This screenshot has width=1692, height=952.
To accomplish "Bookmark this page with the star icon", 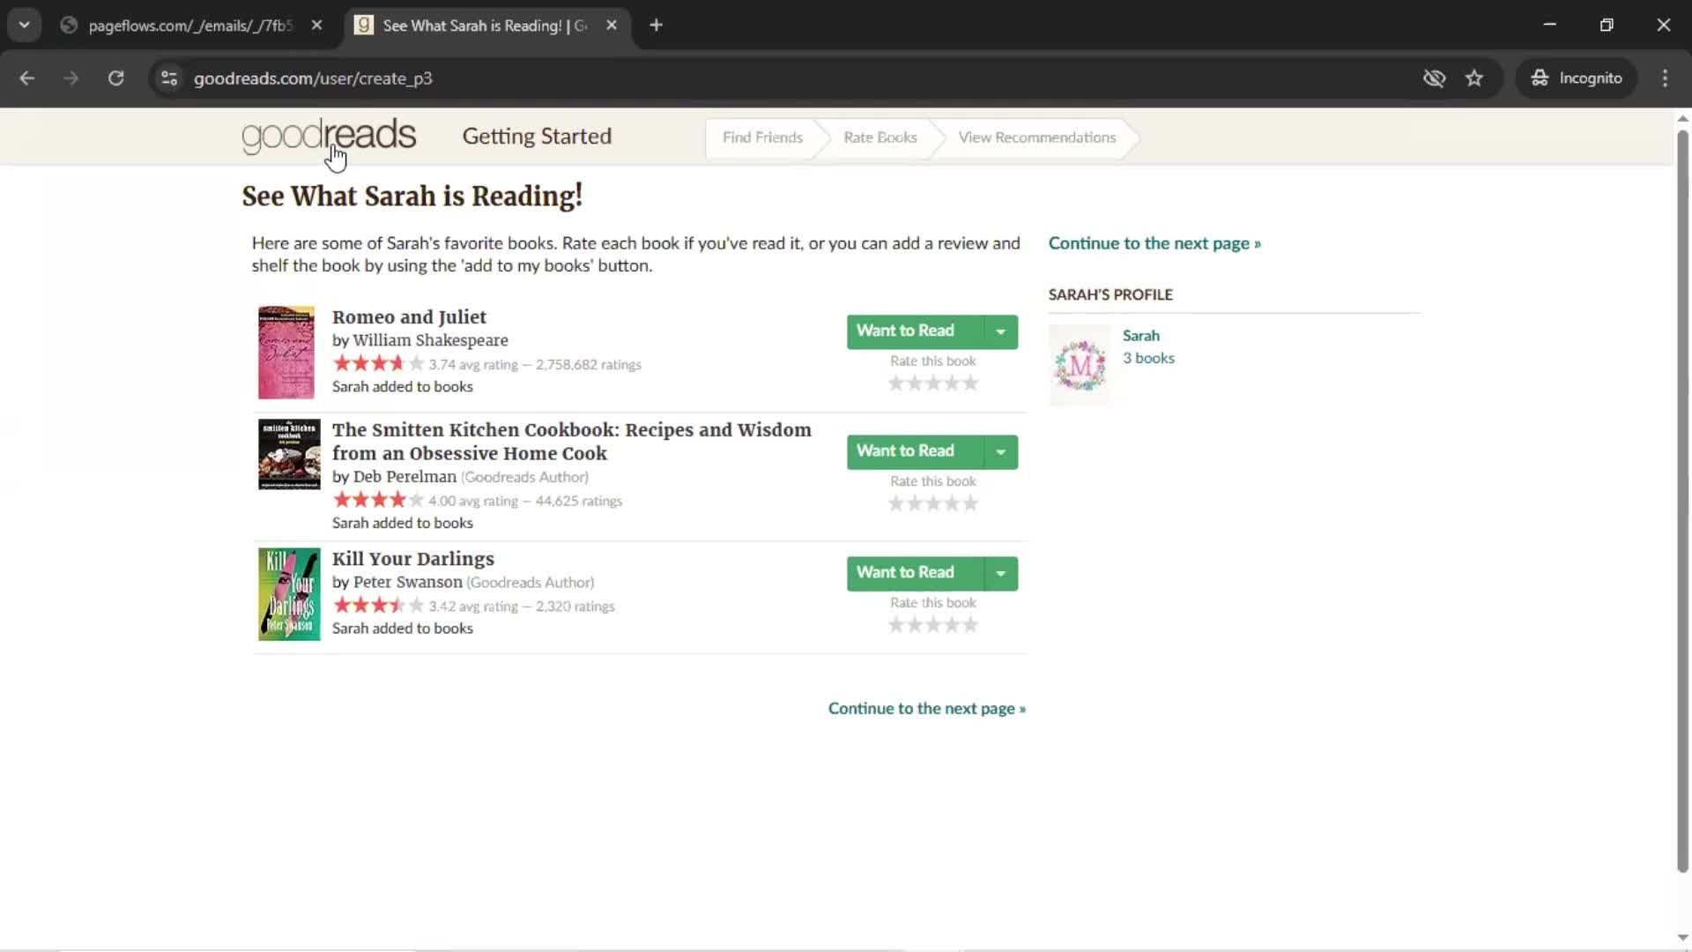I will pyautogui.click(x=1474, y=78).
